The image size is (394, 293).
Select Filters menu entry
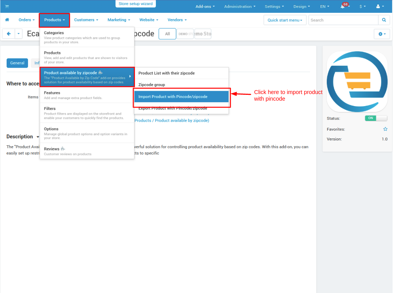coord(87,113)
